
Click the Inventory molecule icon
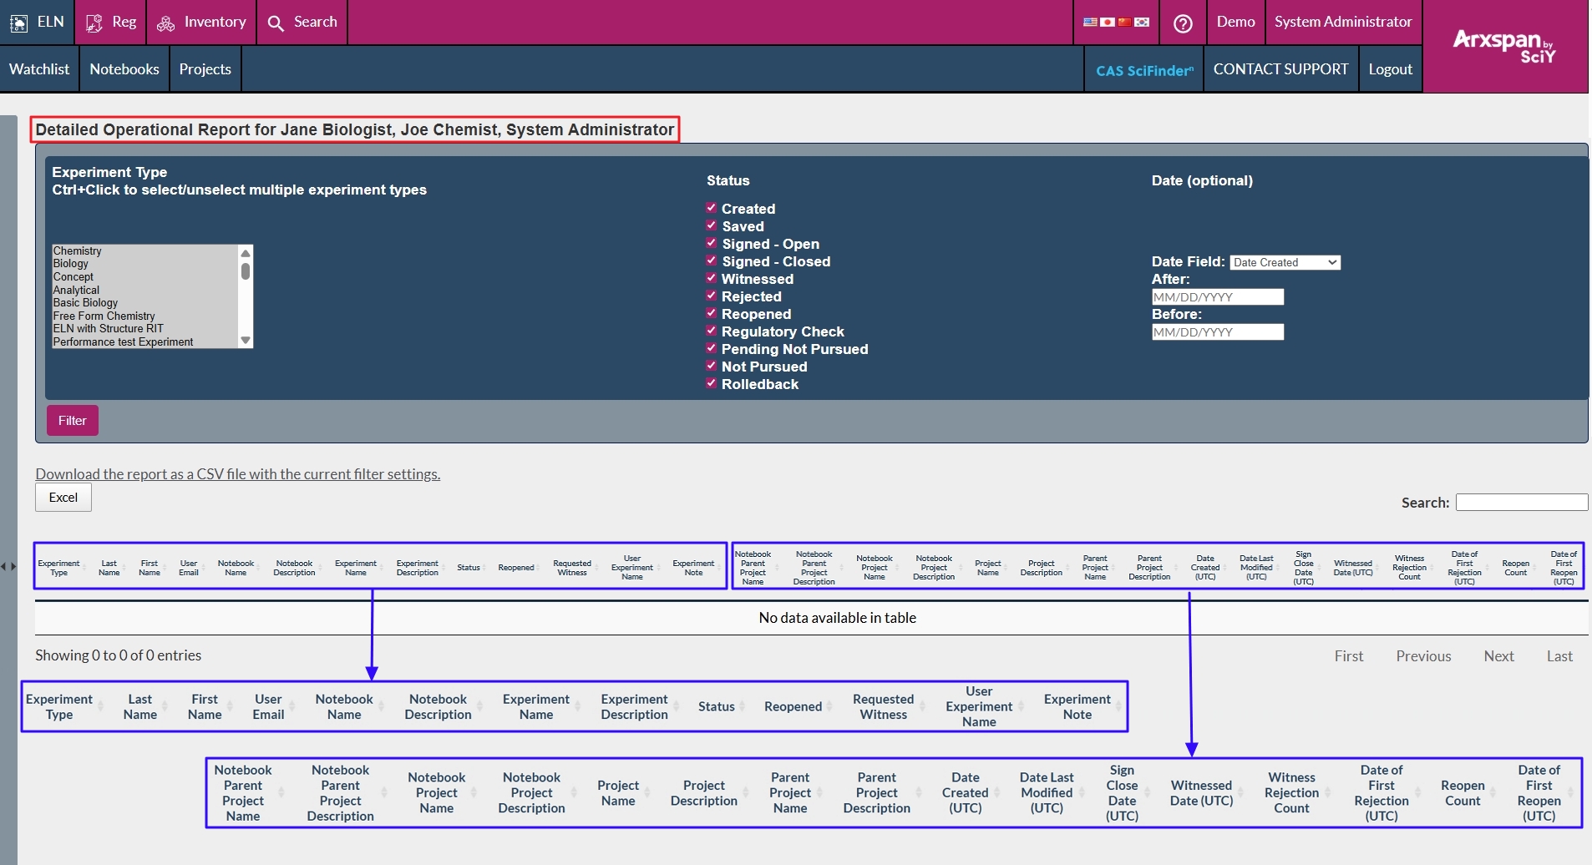coord(165,23)
